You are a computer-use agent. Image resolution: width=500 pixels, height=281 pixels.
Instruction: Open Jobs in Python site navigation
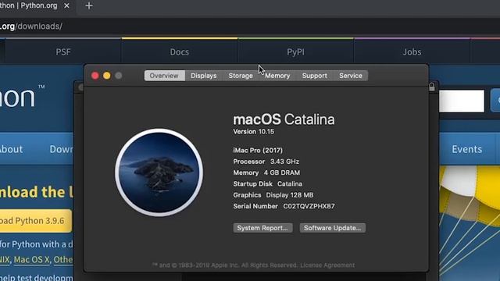click(412, 52)
